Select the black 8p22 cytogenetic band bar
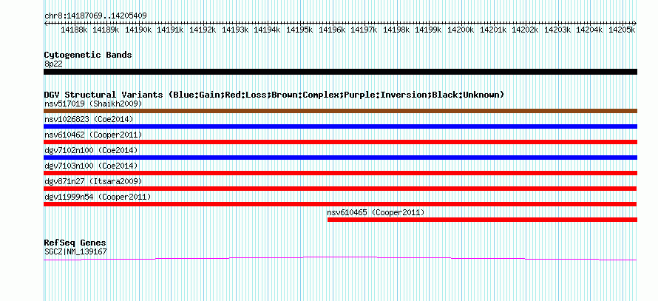The height and width of the screenshot is (301, 658). click(340, 72)
